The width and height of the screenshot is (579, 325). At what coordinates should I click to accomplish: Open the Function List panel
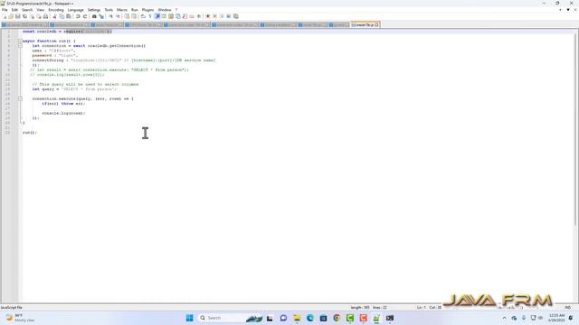pos(185,16)
